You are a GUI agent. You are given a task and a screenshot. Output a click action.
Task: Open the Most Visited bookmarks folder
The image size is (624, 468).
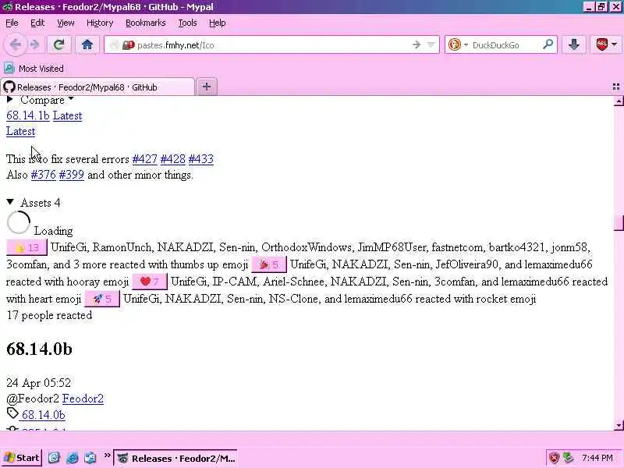pyautogui.click(x=34, y=69)
